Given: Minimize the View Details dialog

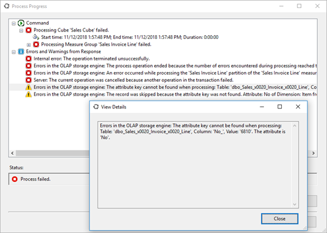Looking at the screenshot, I should tap(262, 107).
